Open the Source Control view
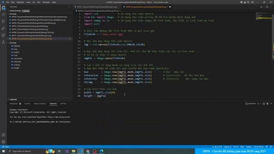 coord(3,21)
